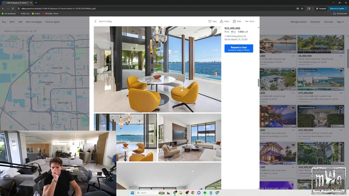Click the address bar URL
Viewport: 349px width, 196px height.
(x=59, y=8)
